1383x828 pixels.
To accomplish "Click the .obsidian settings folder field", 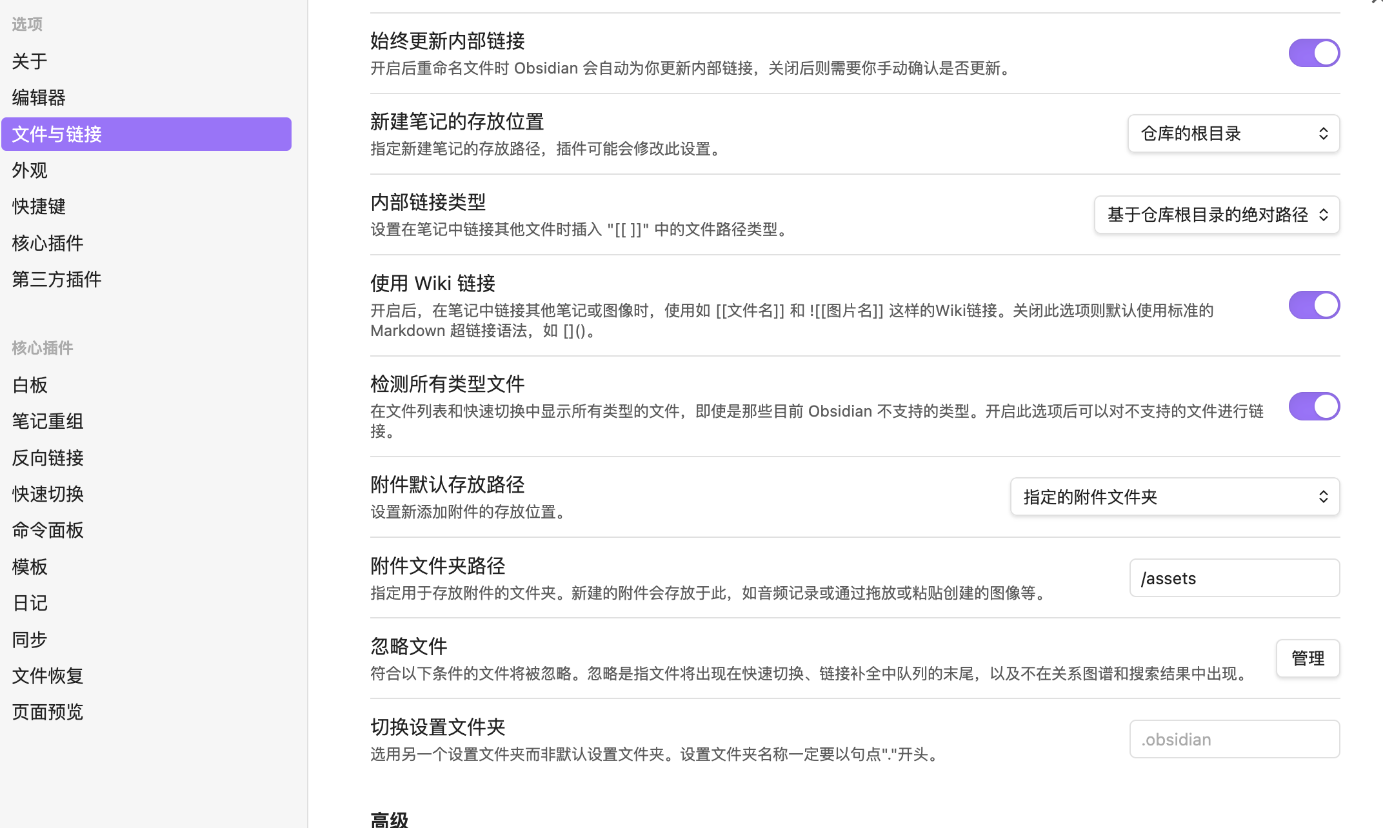I will pos(1235,739).
